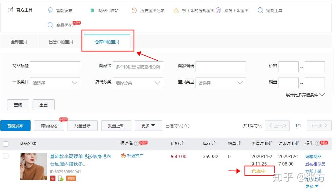Open the 定制工具 magnifier icon
The image size is (334, 191).
click(x=260, y=10)
